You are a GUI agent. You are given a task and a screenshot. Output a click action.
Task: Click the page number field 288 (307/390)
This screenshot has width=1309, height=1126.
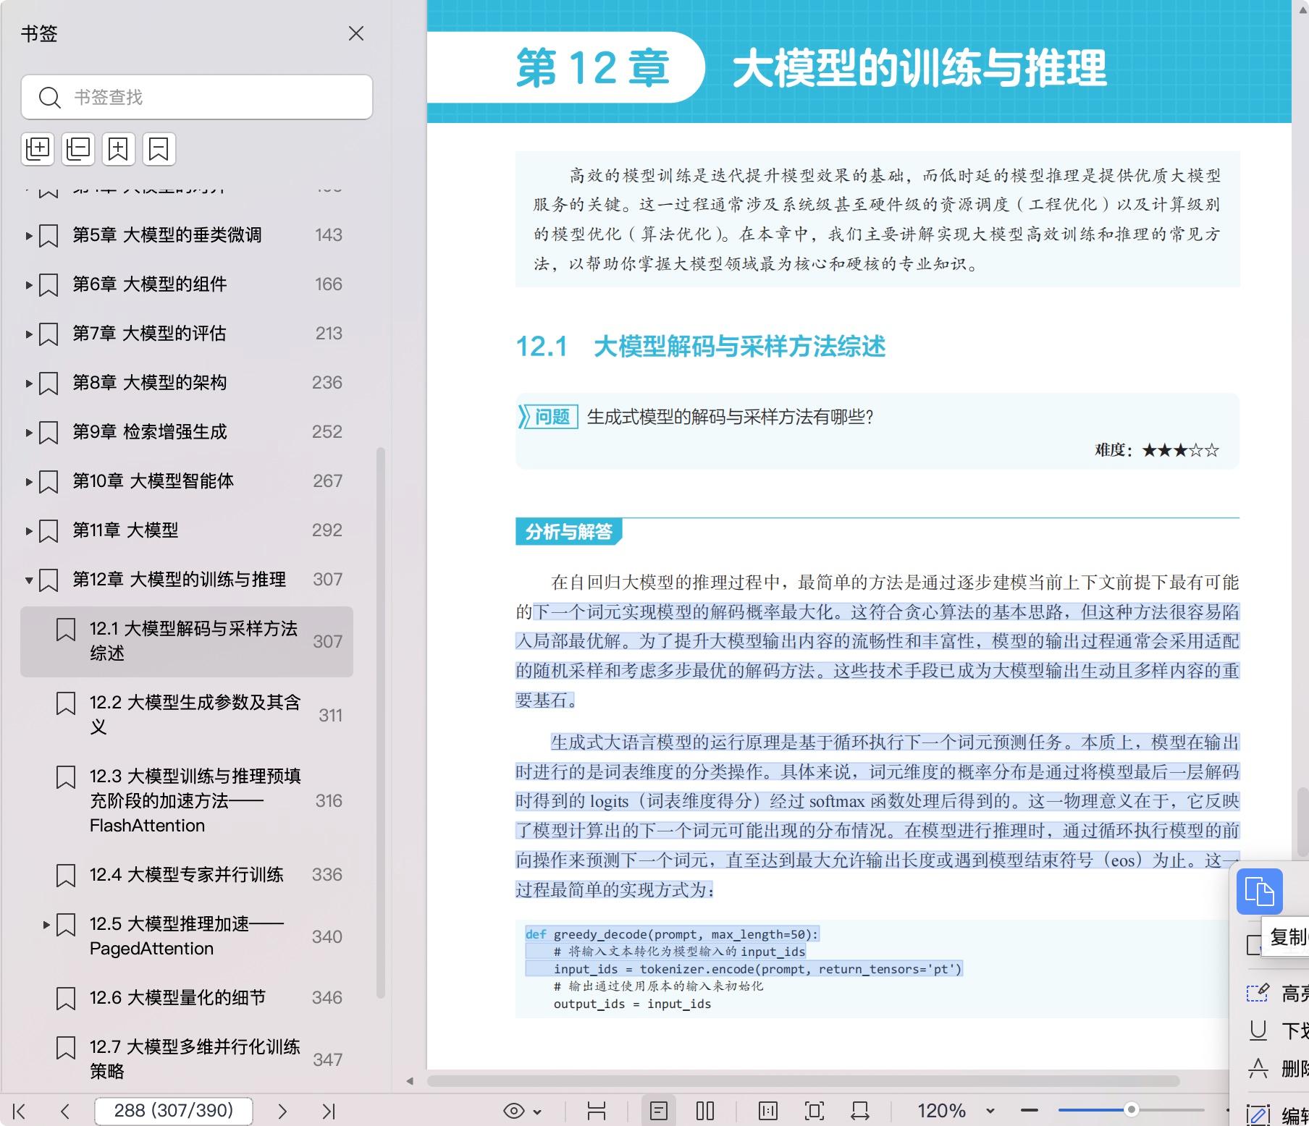coord(174,1111)
